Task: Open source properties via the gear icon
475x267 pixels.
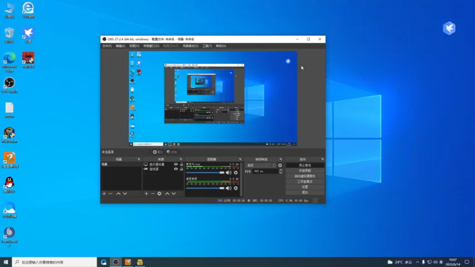Action: click(159, 193)
